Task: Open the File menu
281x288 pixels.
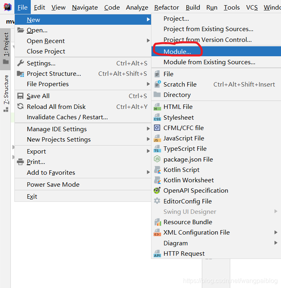Action: click(x=22, y=7)
